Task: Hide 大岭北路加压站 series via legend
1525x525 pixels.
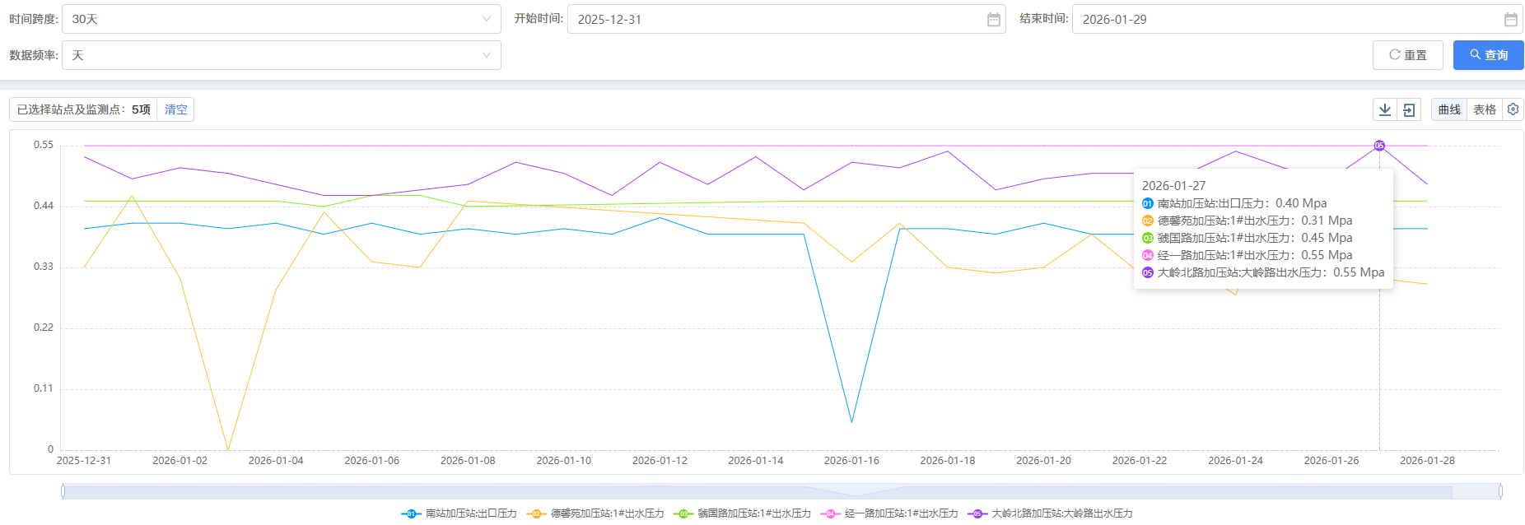Action: click(1050, 513)
